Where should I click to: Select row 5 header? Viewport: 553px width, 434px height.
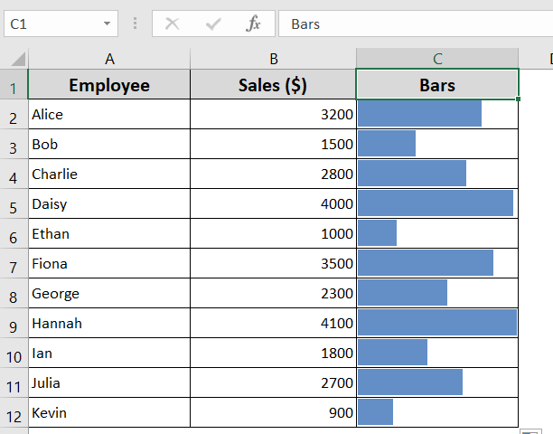coord(14,203)
